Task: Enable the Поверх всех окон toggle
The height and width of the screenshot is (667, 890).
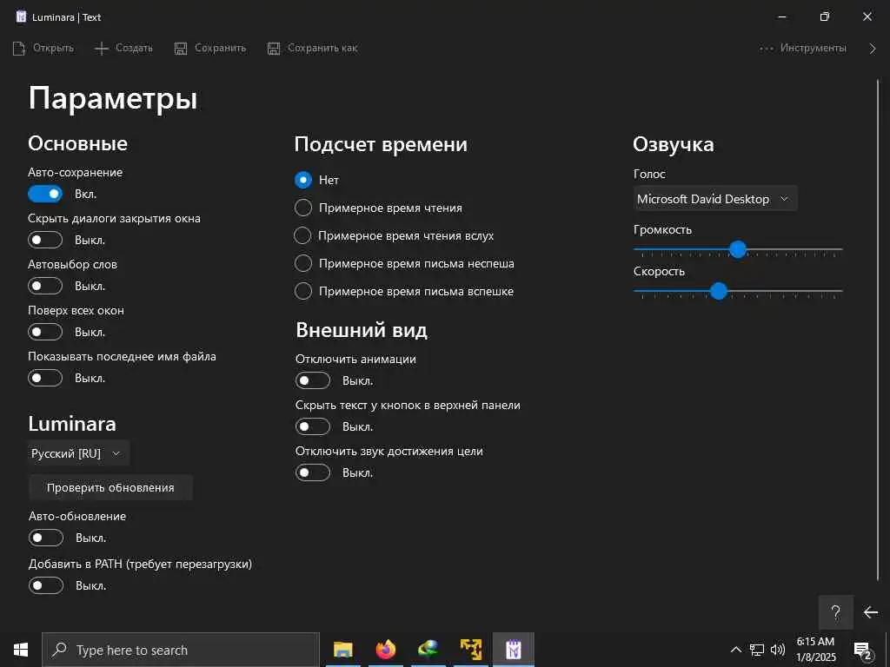Action: (45, 332)
